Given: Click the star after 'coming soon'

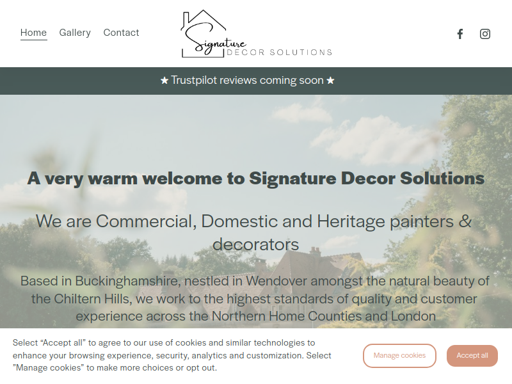Looking at the screenshot, I should (330, 81).
